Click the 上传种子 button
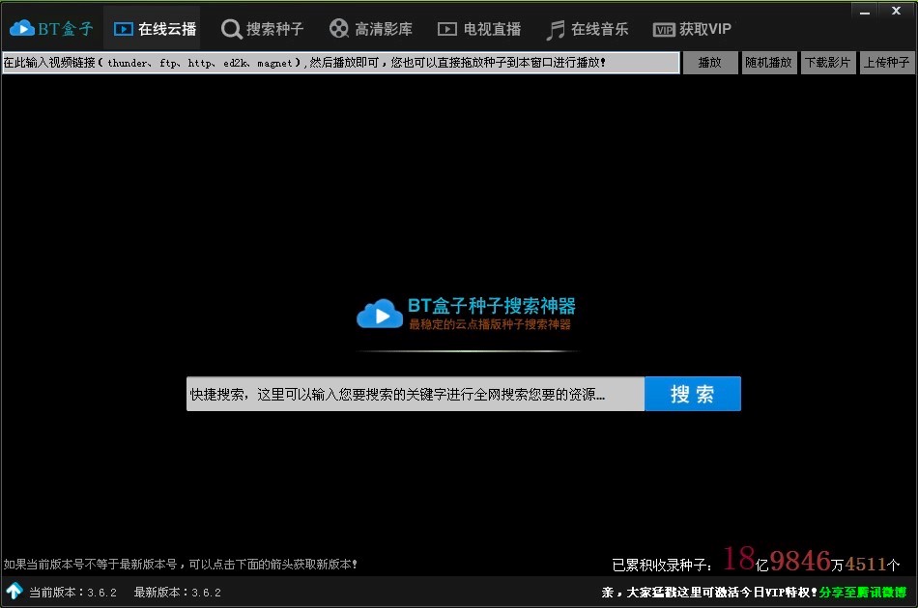 point(886,63)
